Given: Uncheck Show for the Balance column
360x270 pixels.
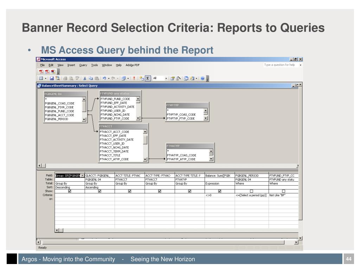Looking at the screenshot, I should point(220,191).
